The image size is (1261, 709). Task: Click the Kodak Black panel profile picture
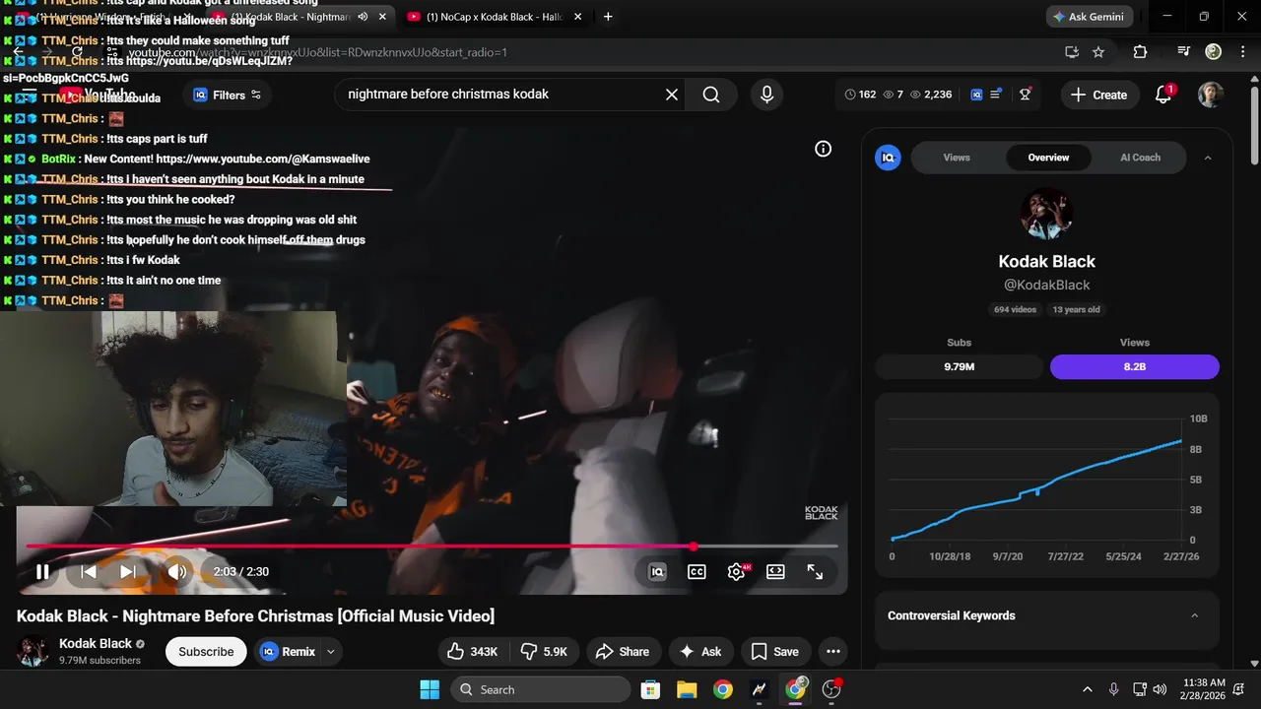[x=1047, y=214]
